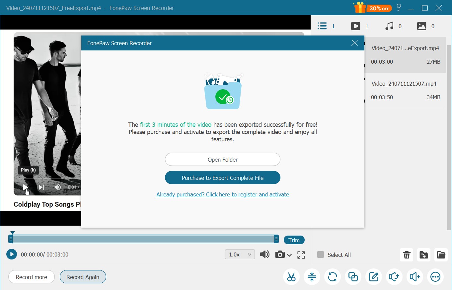
Task: Open the register key icon in title bar
Action: pos(399,8)
